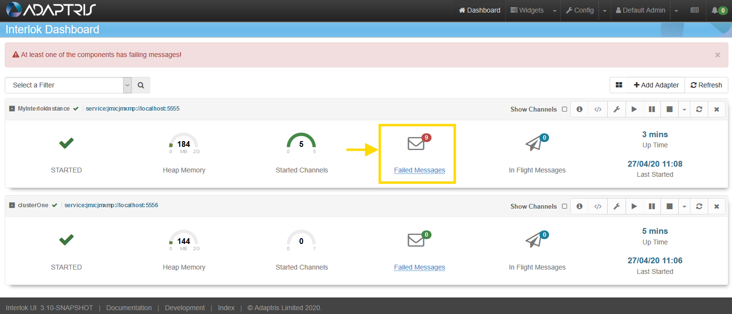Reload MyInterlokInstance using the refresh icon
The height and width of the screenshot is (314, 732).
pos(699,109)
